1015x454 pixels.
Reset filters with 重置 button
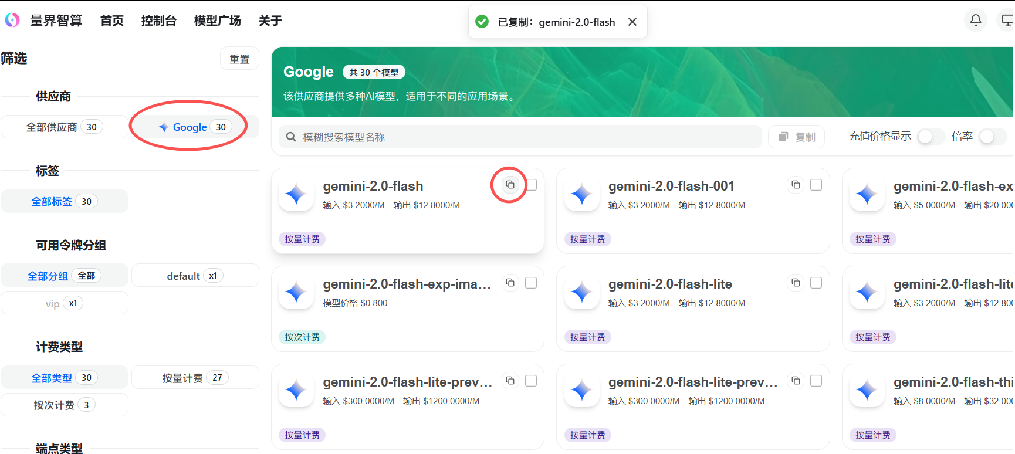click(239, 59)
